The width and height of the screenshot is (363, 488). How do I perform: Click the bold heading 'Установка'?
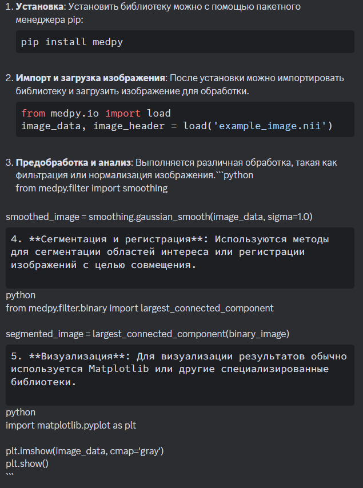coord(40,6)
